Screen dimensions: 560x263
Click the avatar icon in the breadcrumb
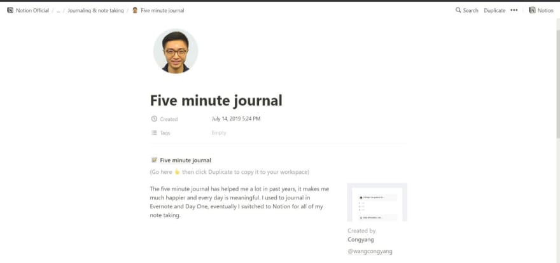click(x=135, y=10)
